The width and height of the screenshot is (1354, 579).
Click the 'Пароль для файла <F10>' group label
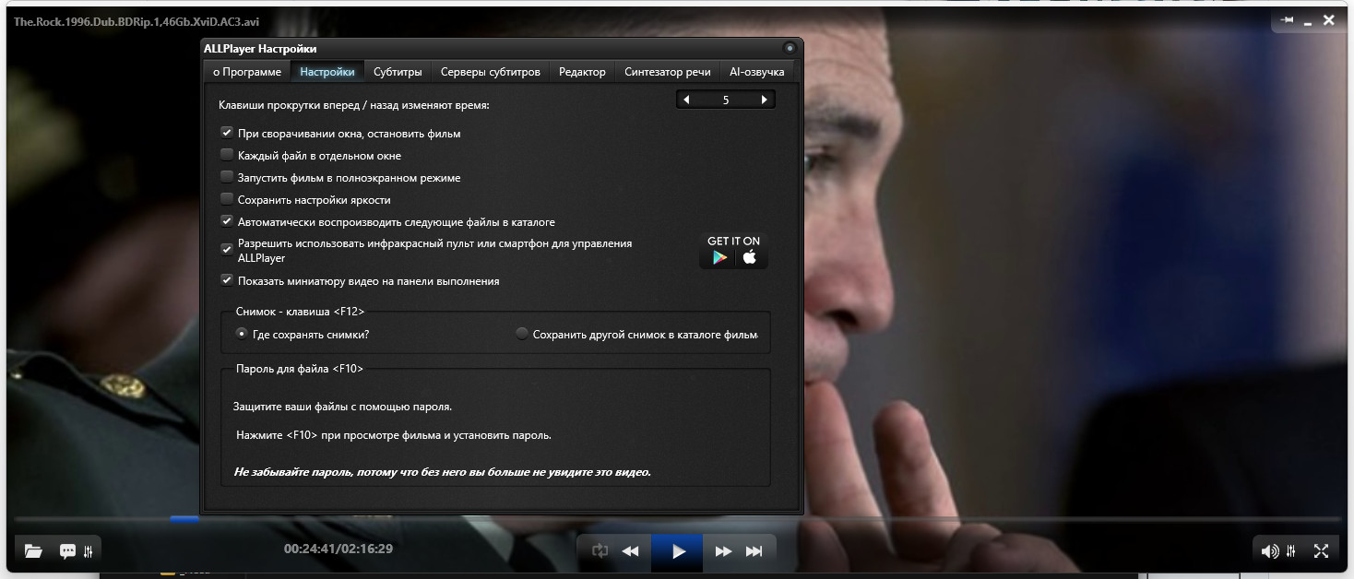(x=300, y=368)
